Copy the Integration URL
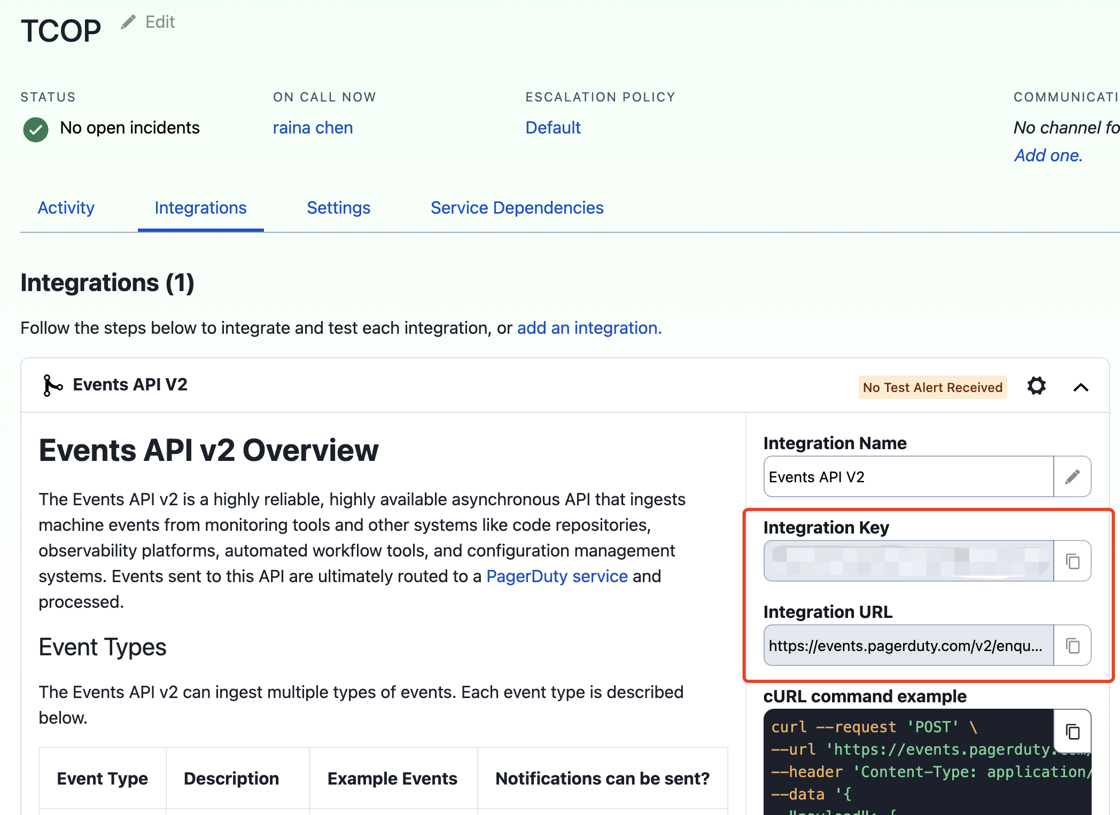 pyautogui.click(x=1072, y=646)
